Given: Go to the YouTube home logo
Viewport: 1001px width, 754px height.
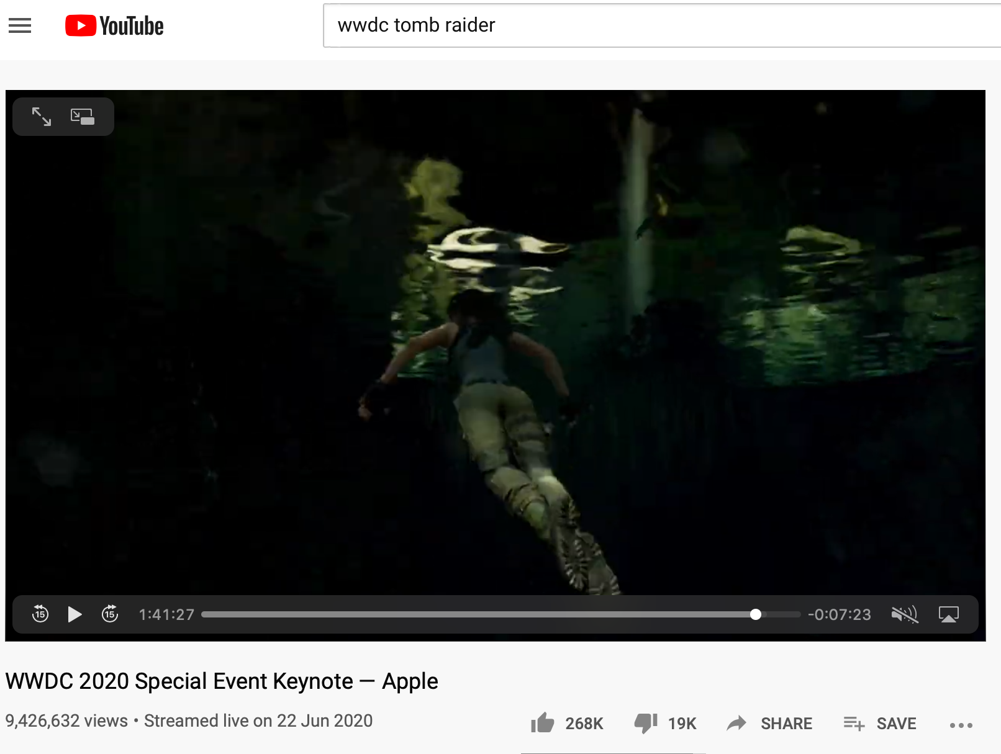Looking at the screenshot, I should pyautogui.click(x=114, y=26).
